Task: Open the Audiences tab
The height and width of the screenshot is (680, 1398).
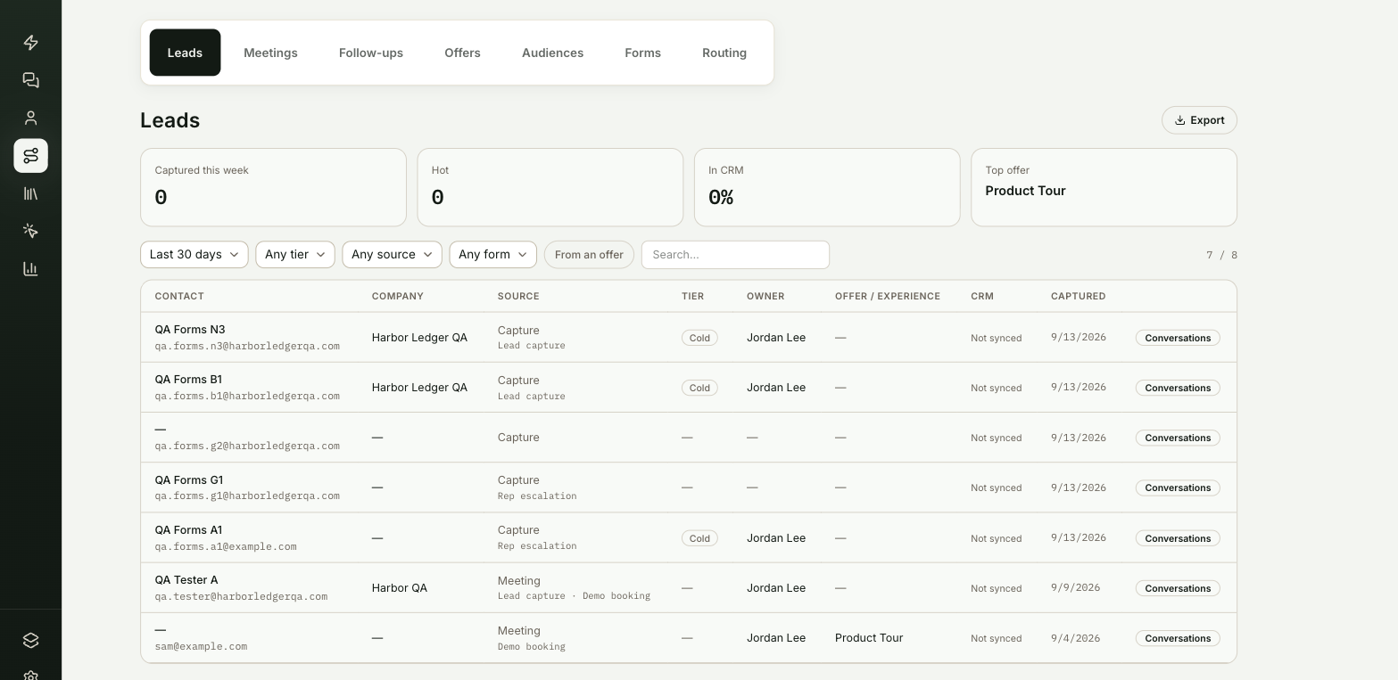Action: 552,53
